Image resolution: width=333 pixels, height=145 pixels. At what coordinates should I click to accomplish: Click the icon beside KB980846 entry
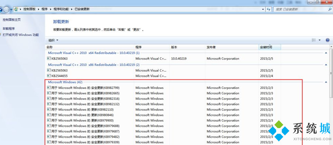pos(49,115)
